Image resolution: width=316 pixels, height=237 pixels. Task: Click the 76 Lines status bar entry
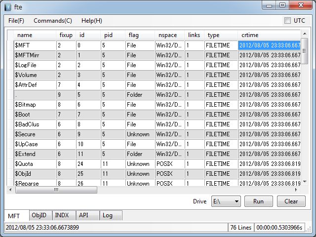[x=241, y=228]
